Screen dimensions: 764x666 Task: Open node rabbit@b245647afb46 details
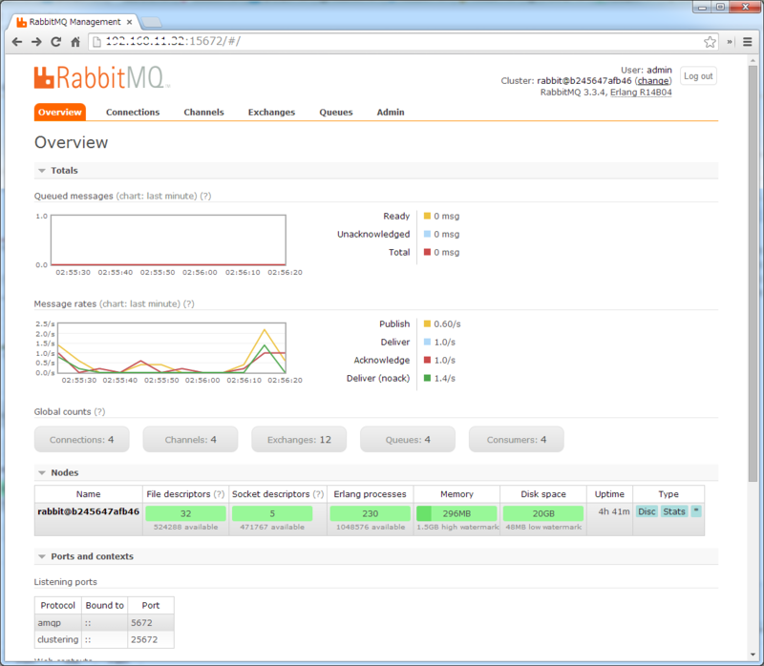(x=88, y=511)
